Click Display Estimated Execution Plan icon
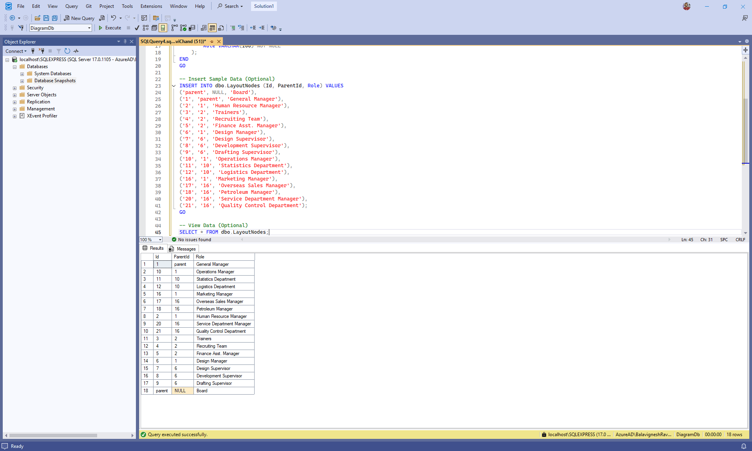Screen dimensions: 752x451 click(x=146, y=28)
